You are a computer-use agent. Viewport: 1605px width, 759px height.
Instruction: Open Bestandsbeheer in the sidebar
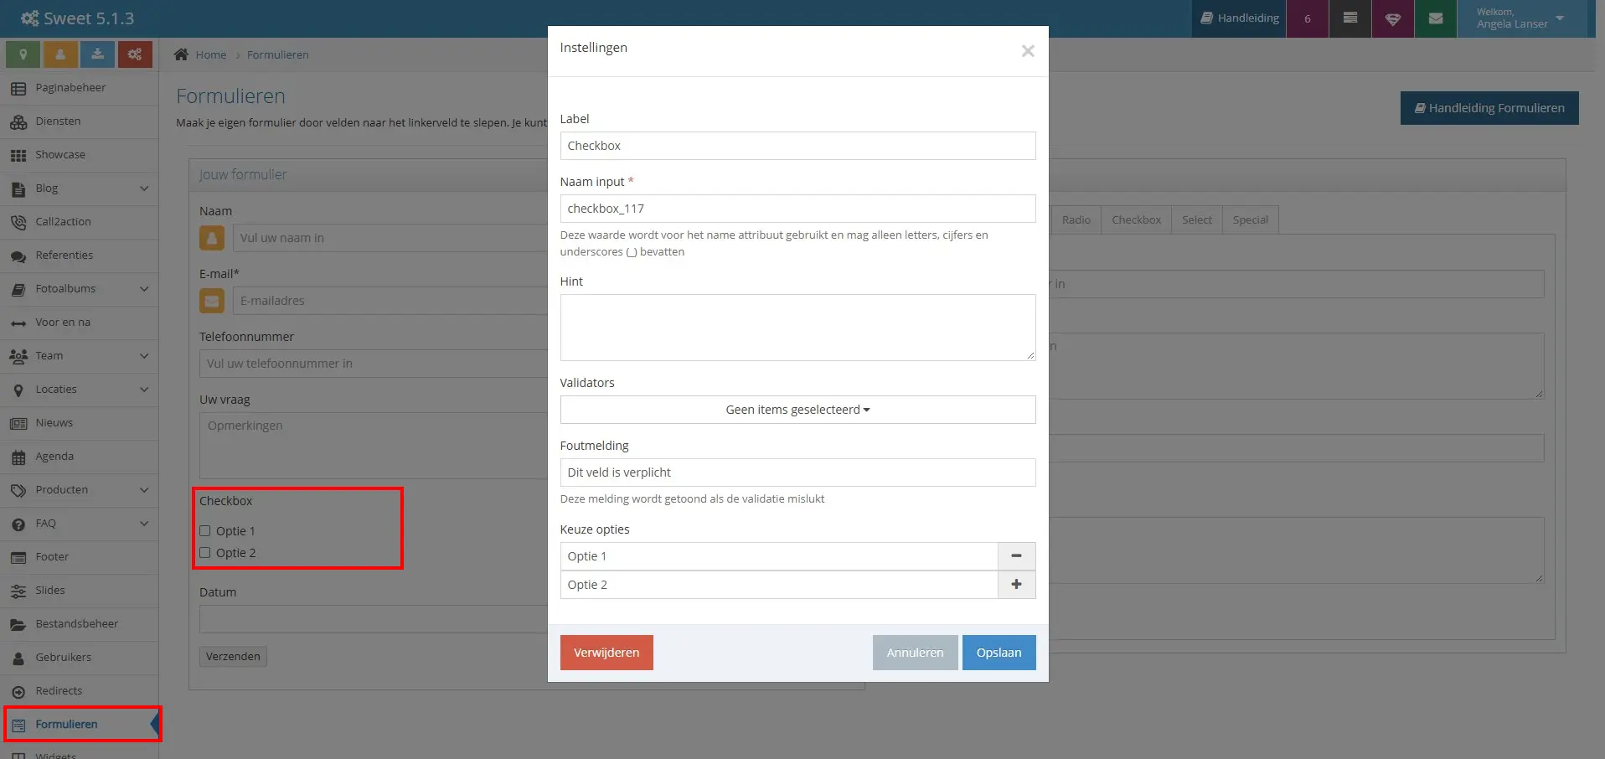click(x=80, y=624)
